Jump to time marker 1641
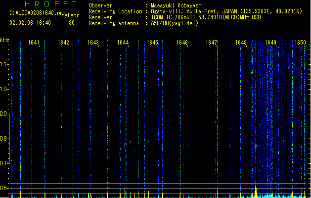Image resolution: width=311 pixels, height=198 pixels. (34, 43)
